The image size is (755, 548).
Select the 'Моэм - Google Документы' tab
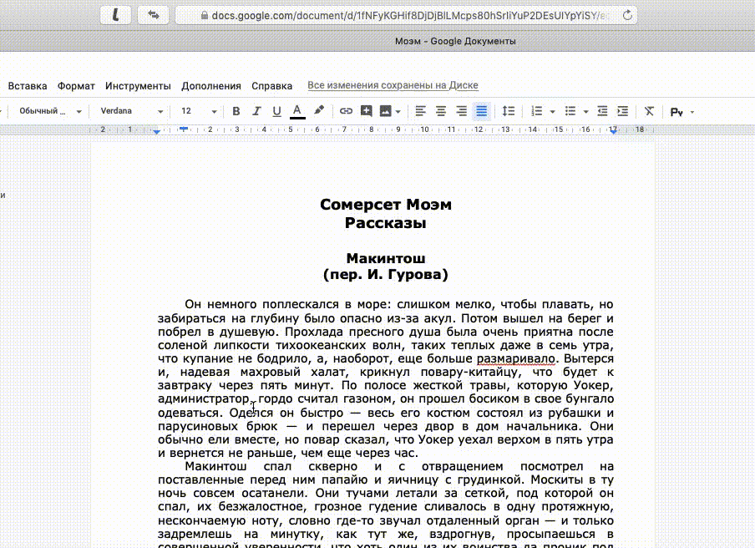455,42
